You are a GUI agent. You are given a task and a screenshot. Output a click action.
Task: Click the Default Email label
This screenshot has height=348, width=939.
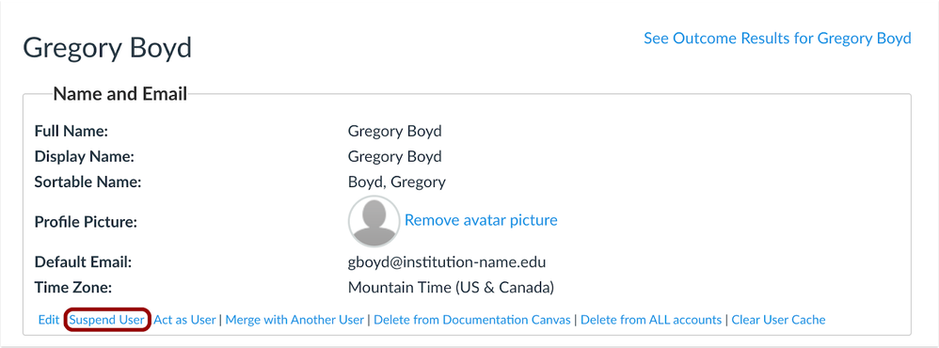click(83, 262)
